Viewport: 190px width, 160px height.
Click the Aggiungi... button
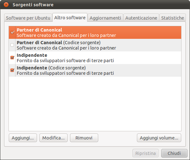pyautogui.click(x=23, y=138)
